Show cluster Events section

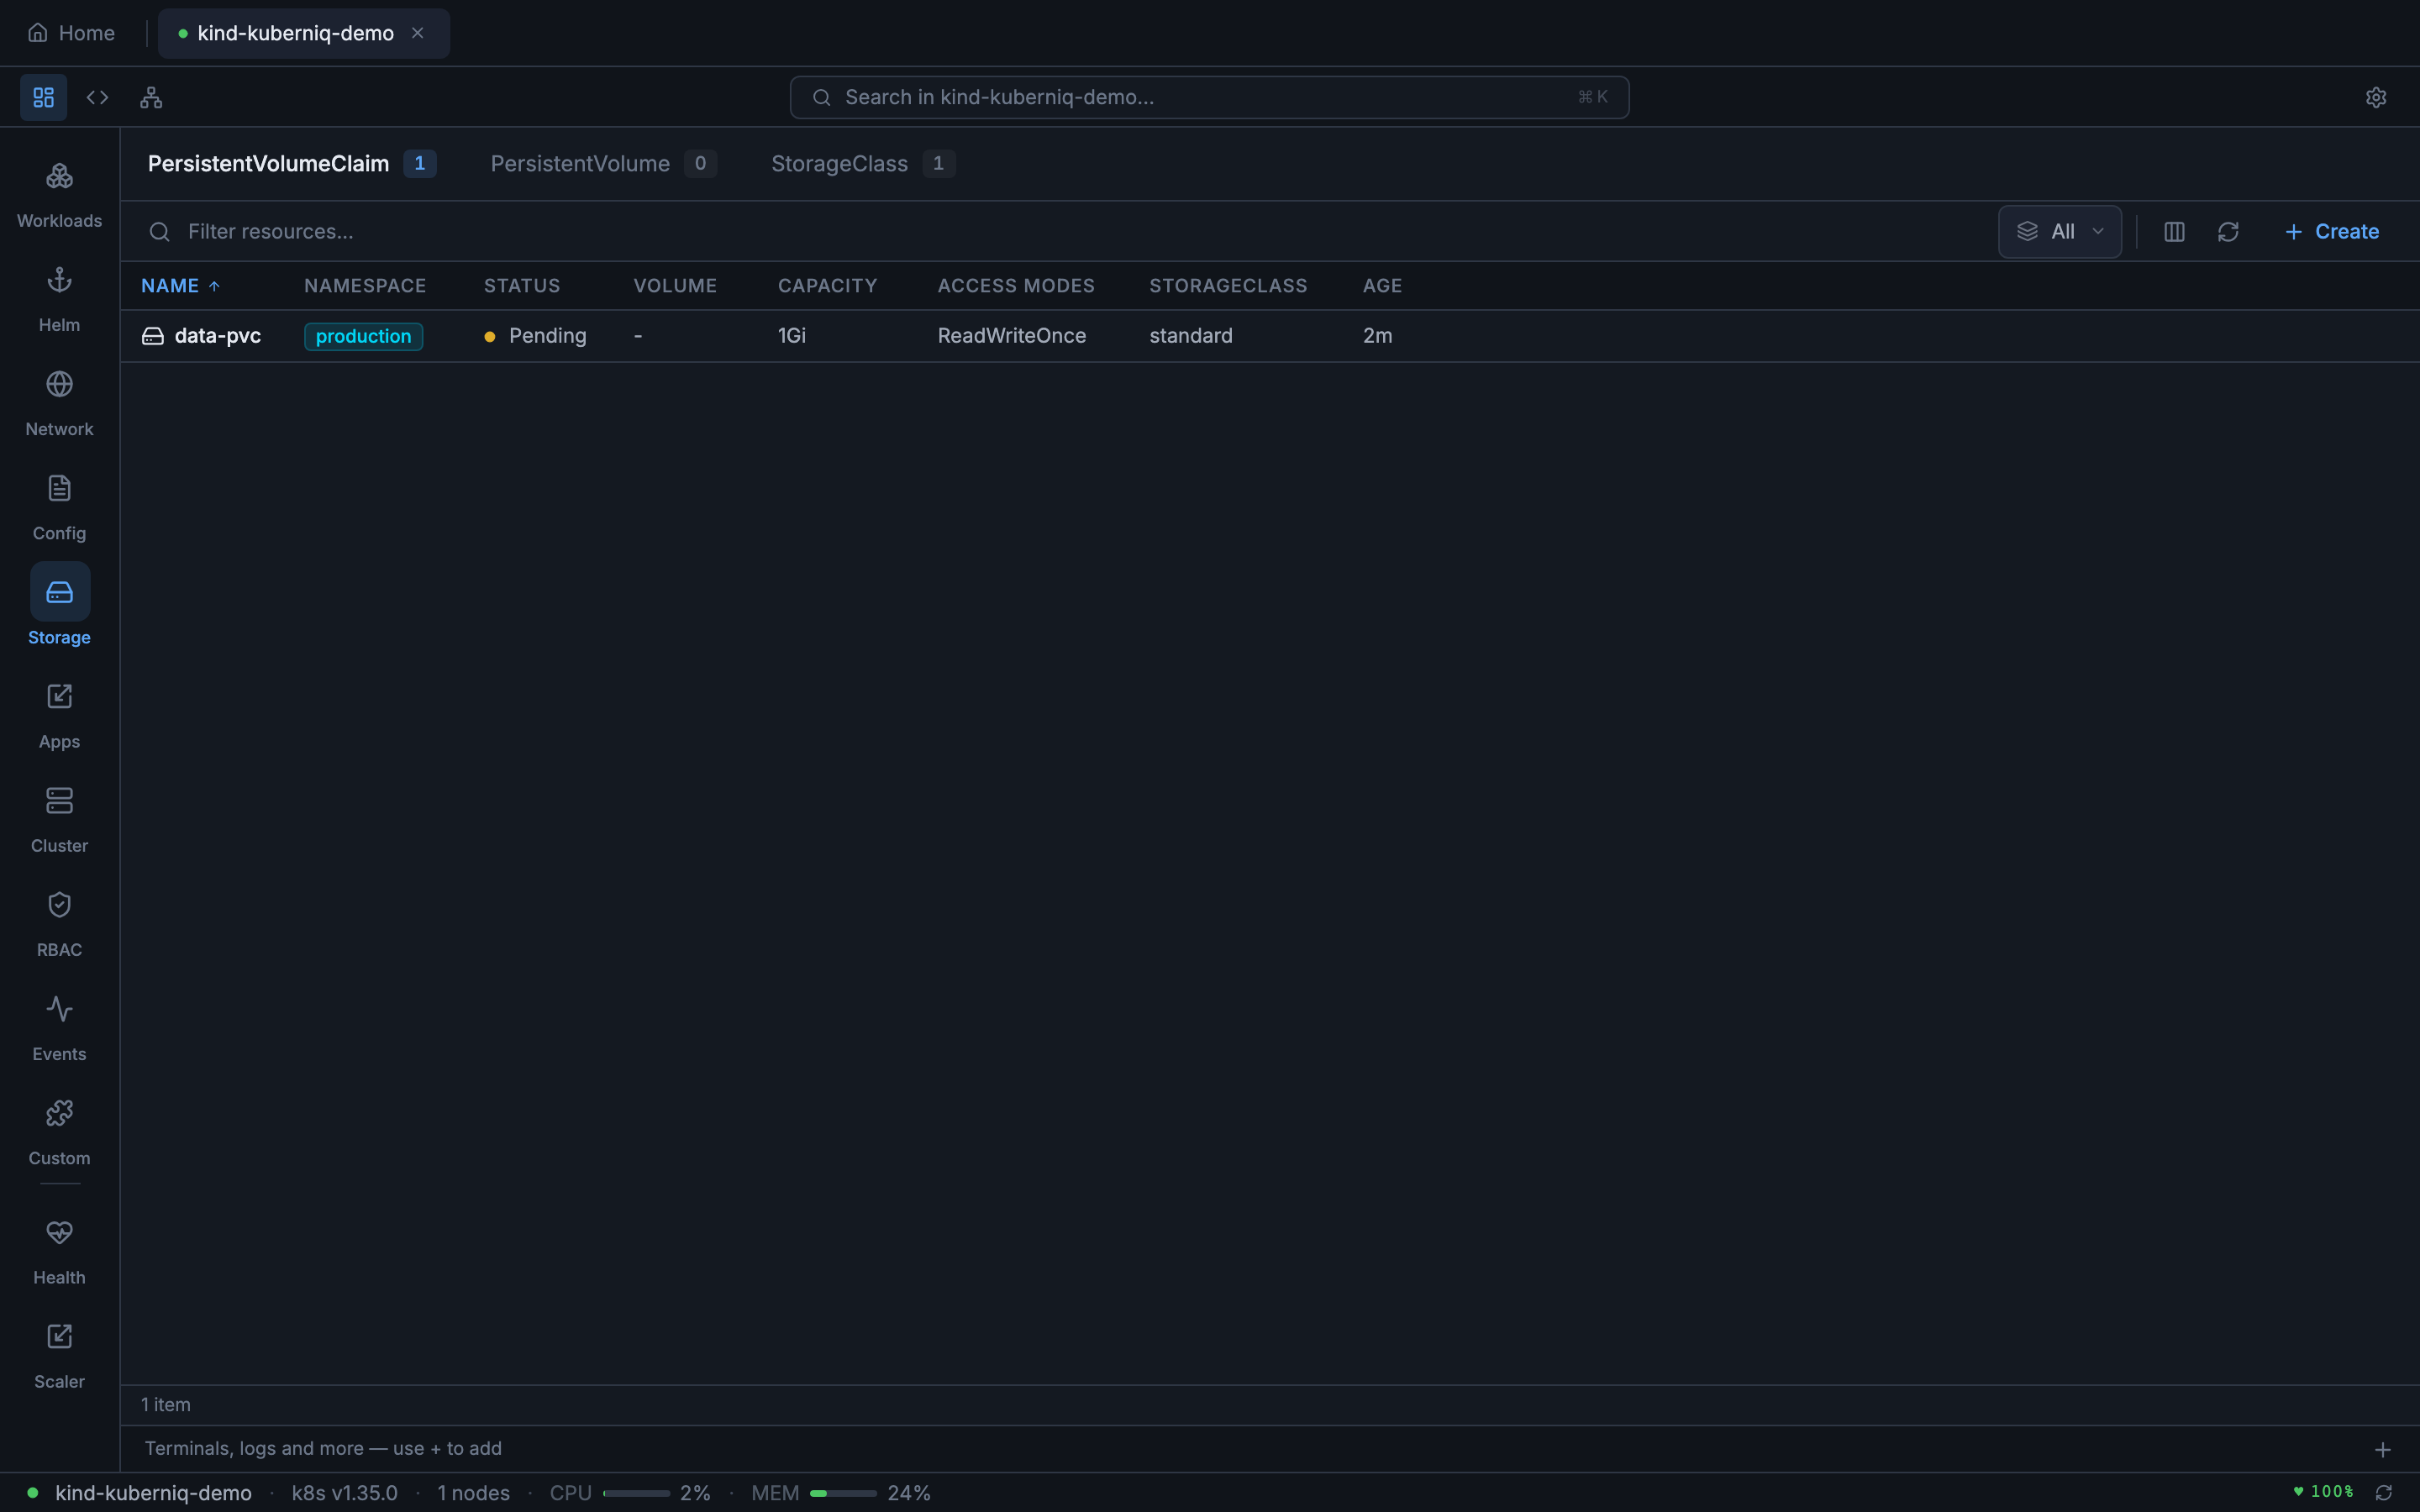59,1027
